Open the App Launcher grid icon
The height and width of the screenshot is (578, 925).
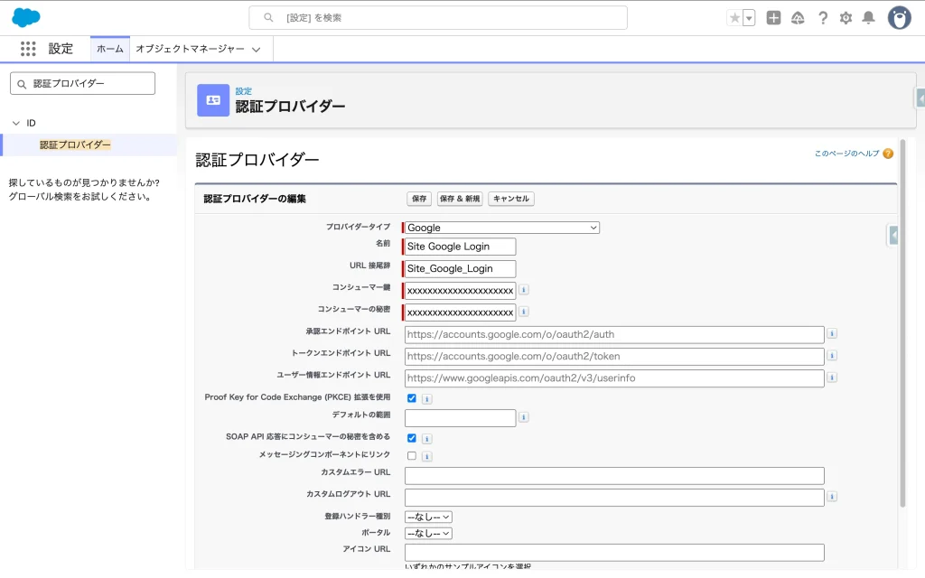pyautogui.click(x=28, y=49)
